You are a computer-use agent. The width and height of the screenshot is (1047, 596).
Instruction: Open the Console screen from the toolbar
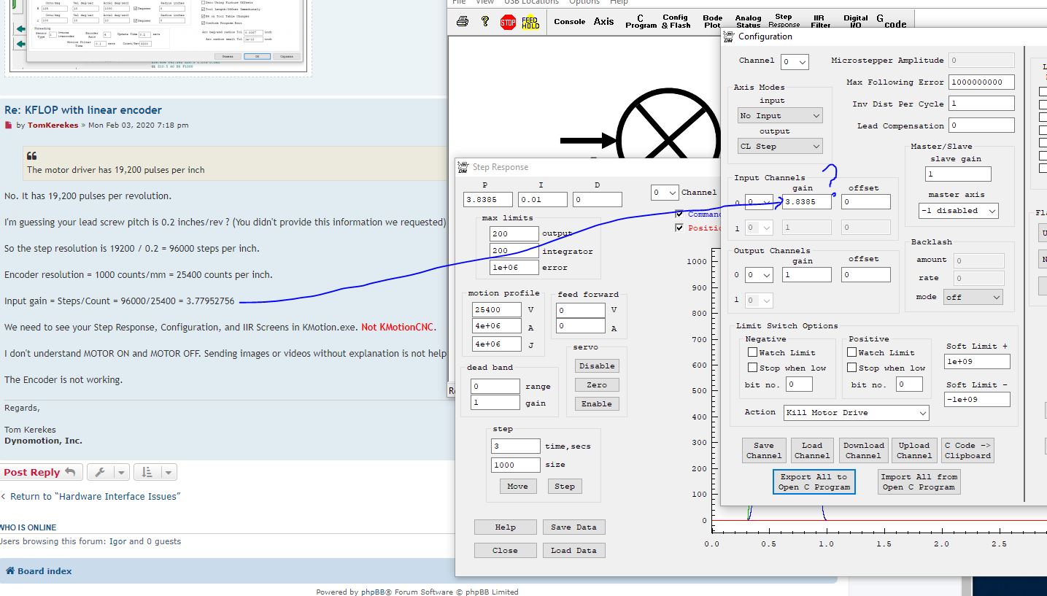pyautogui.click(x=569, y=22)
